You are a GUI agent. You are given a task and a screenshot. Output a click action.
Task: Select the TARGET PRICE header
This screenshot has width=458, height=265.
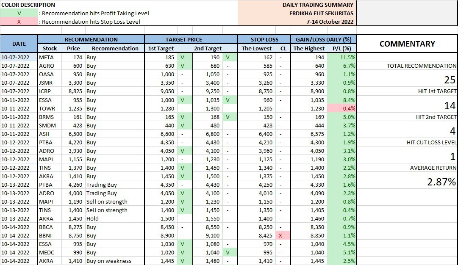(191, 39)
